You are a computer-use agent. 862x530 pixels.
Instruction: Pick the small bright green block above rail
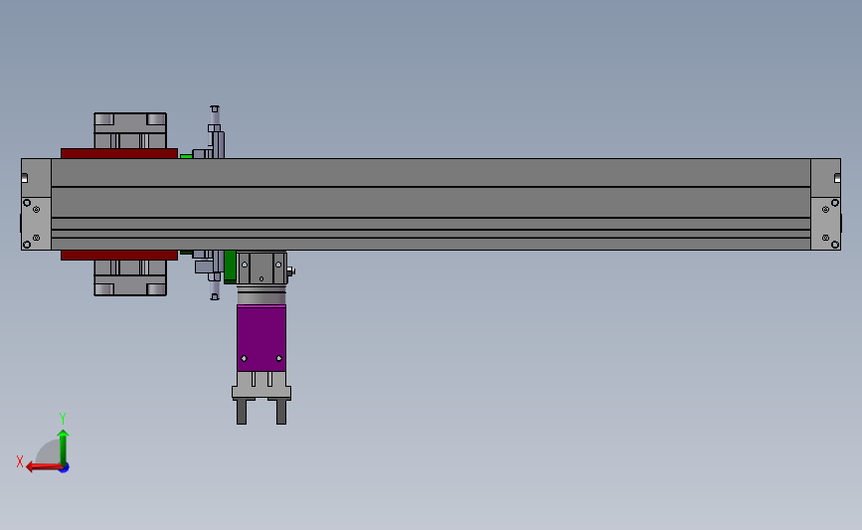(186, 156)
